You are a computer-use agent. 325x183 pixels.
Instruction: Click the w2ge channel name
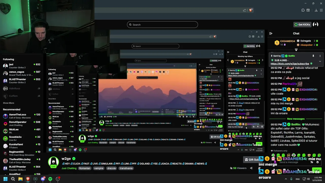point(66,159)
